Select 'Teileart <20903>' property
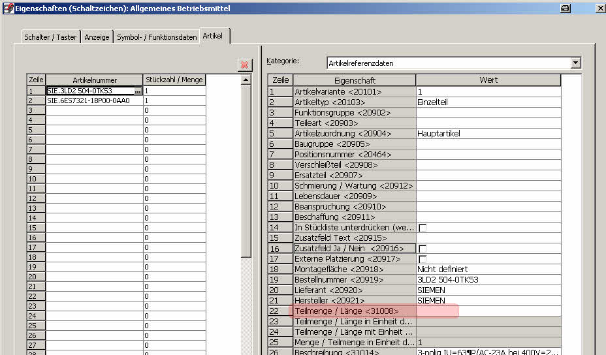This screenshot has height=355, width=606. pyautogui.click(x=355, y=123)
